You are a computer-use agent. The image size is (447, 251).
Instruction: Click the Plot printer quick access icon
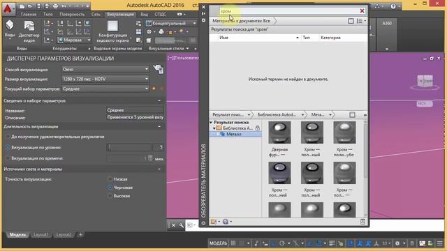pyautogui.click(x=56, y=6)
